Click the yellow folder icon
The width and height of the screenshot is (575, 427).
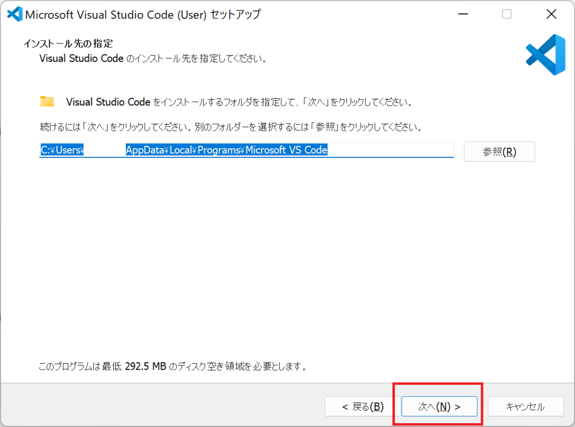tap(47, 101)
